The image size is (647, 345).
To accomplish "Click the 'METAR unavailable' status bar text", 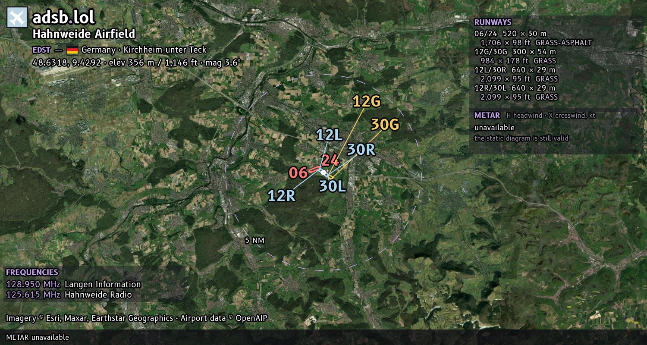I will [x=38, y=338].
